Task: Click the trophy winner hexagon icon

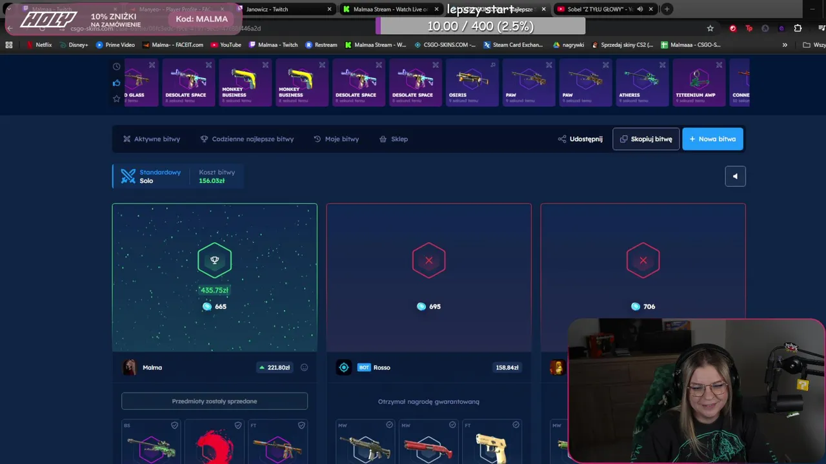Action: 214,260
